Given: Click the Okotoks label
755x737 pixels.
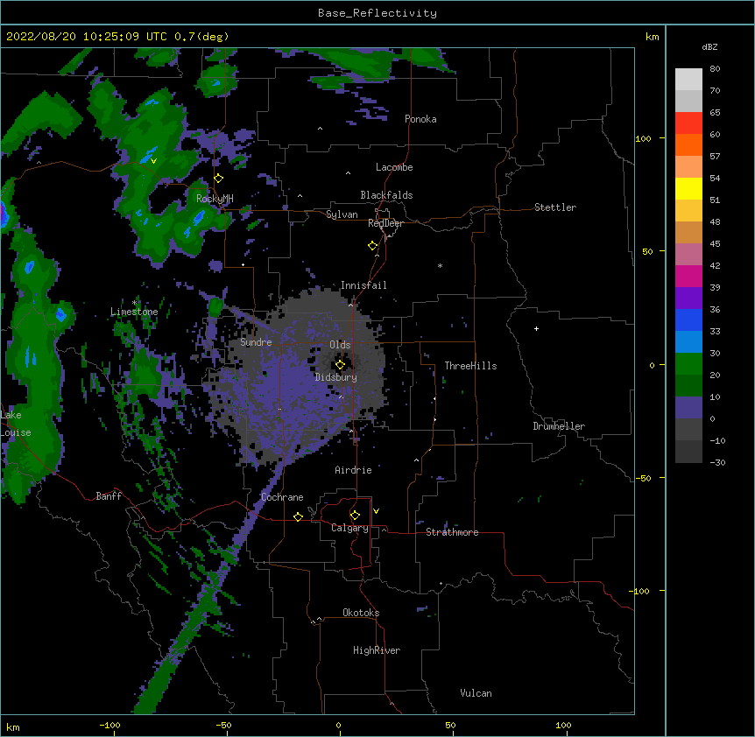Looking at the screenshot, I should pyautogui.click(x=361, y=613).
